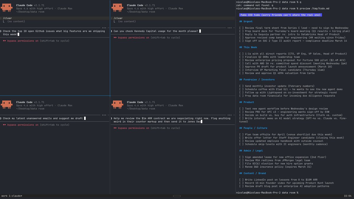The height and width of the screenshot is (199, 354).
Task: Click 'Claude Code v2.1.71' title in the Github issues pane
Action: click(x=30, y=5)
